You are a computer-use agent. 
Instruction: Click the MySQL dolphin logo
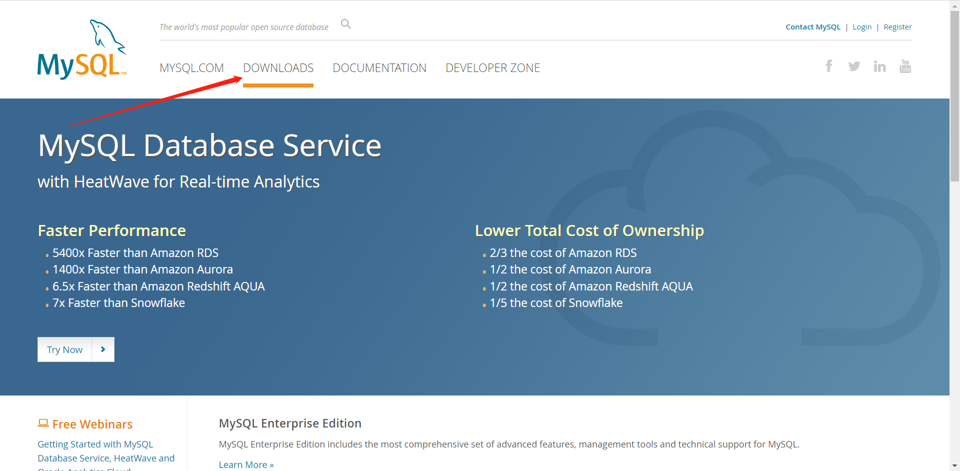pos(82,49)
